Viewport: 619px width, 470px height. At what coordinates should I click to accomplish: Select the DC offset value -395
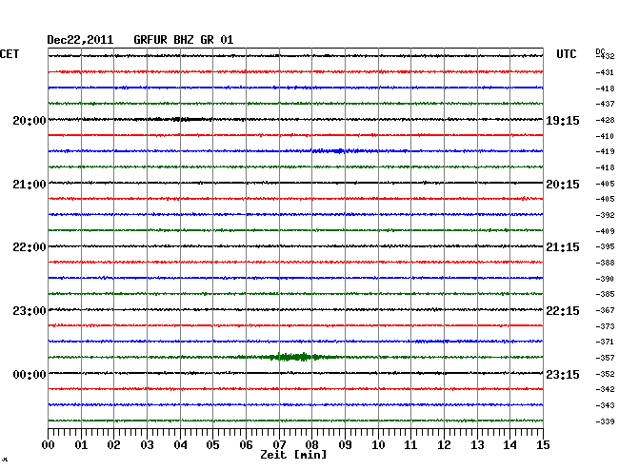click(605, 246)
